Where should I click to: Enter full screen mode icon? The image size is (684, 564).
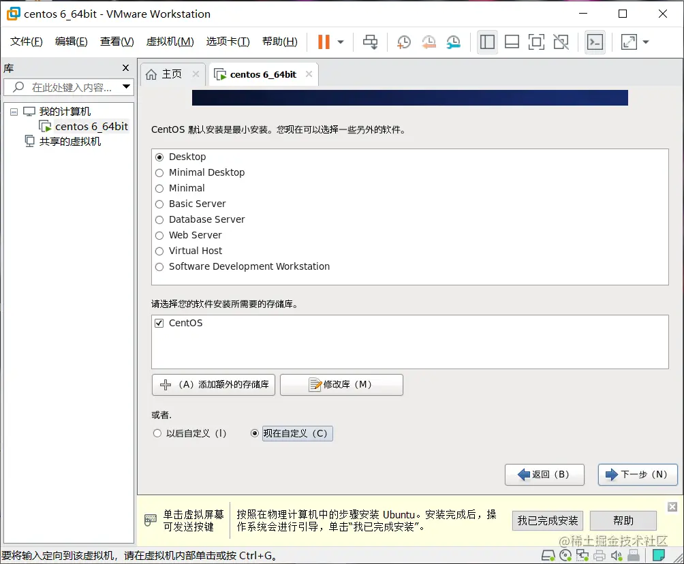coord(536,42)
